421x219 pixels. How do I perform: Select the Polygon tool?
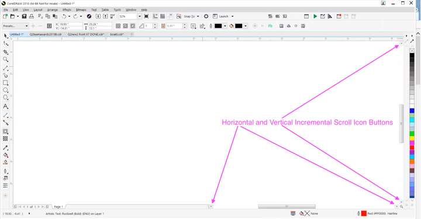pyautogui.click(x=6, y=98)
